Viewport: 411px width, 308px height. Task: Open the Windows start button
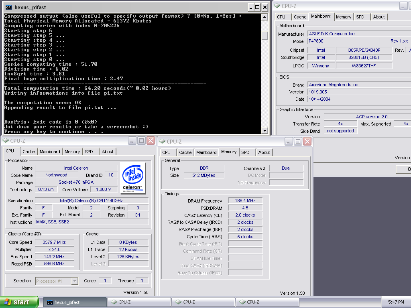[x=19, y=302]
